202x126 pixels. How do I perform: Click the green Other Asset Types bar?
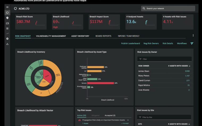pos(92,79)
